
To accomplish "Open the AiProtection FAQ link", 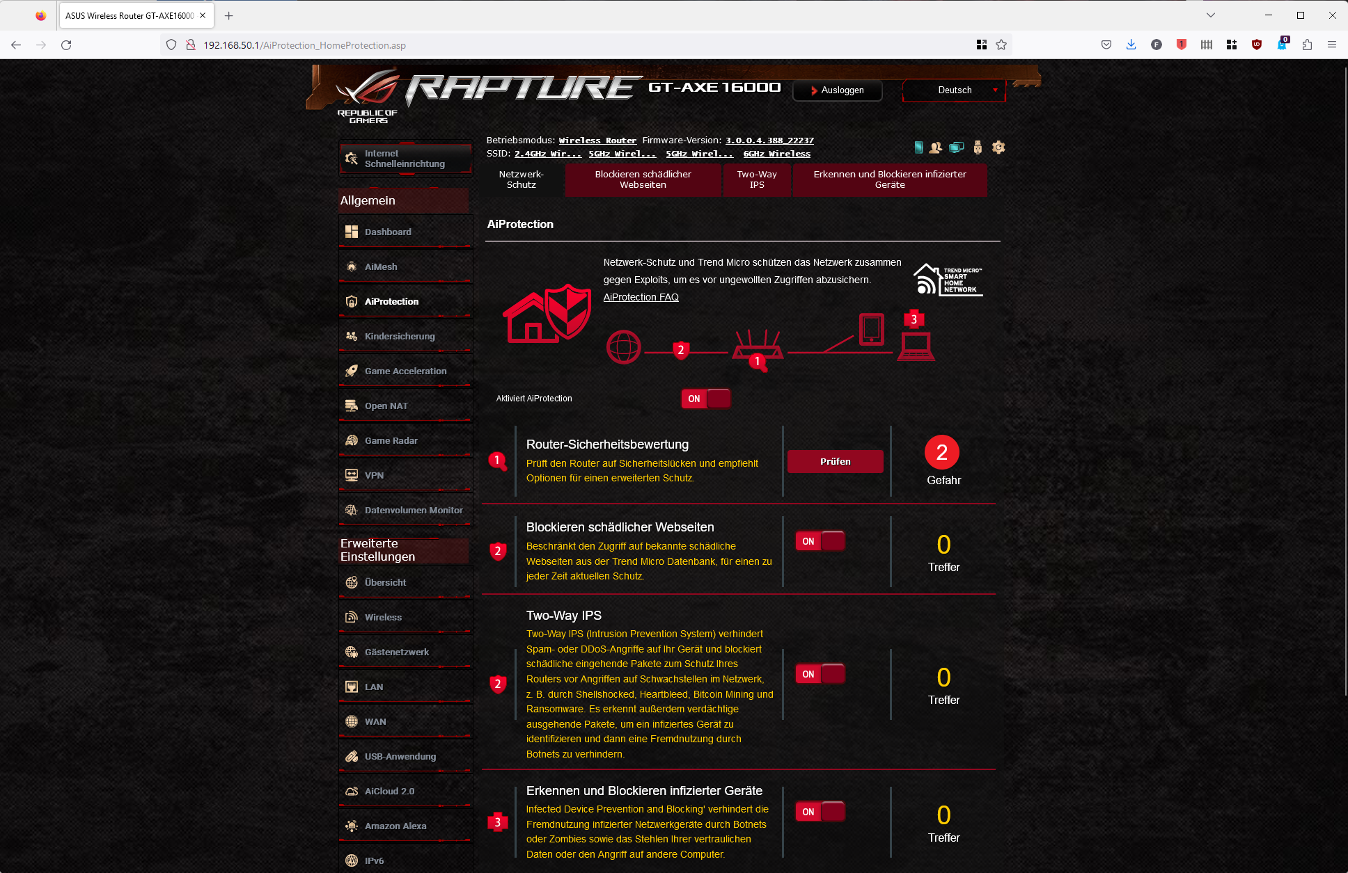I will point(641,297).
